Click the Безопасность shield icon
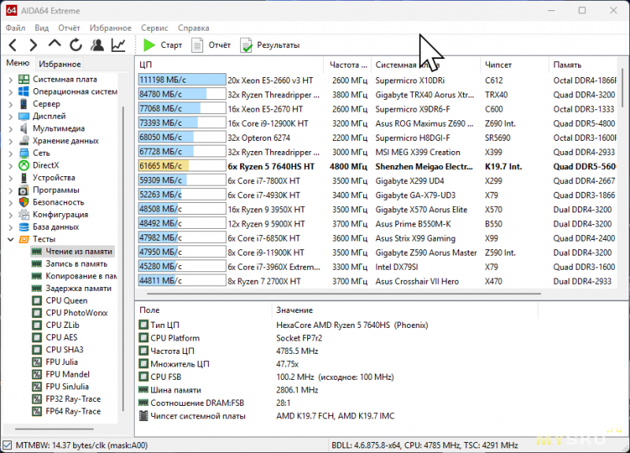Image resolution: width=630 pixels, height=453 pixels. 24,202
